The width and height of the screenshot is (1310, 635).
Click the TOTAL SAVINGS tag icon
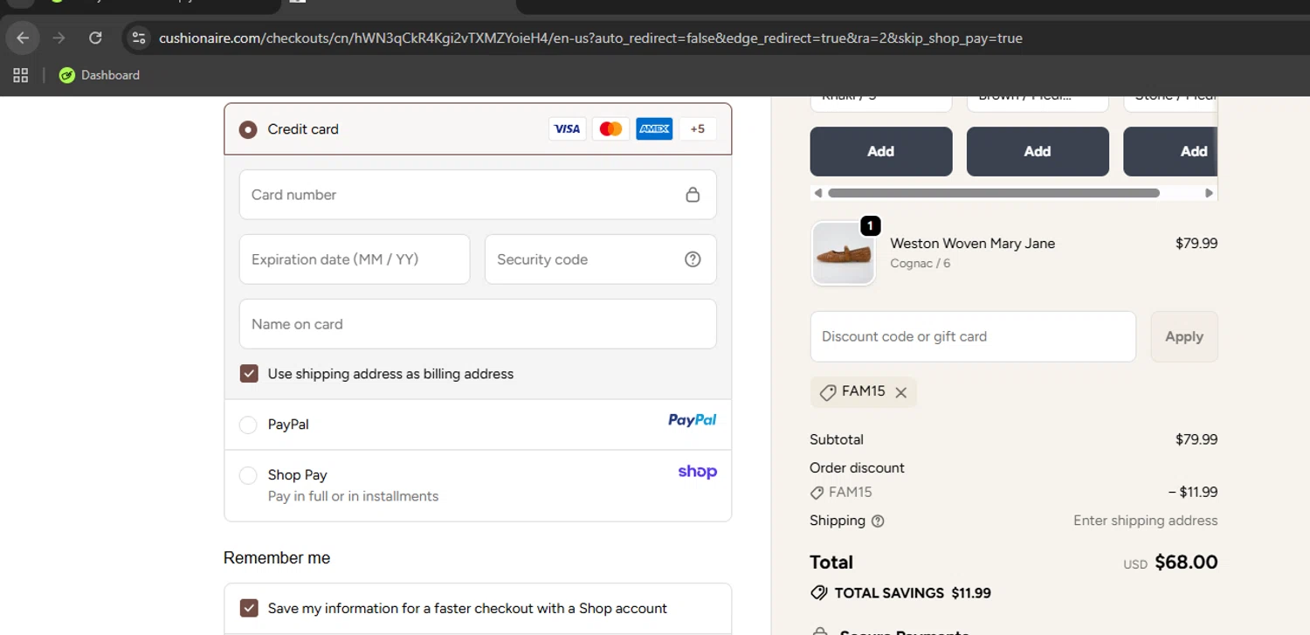point(819,593)
